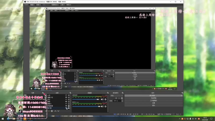Image resolution: width=215 pixels, height=121 pixels.
Task: Pop out the 来源 dock panel
Action: [x=70, y=93]
